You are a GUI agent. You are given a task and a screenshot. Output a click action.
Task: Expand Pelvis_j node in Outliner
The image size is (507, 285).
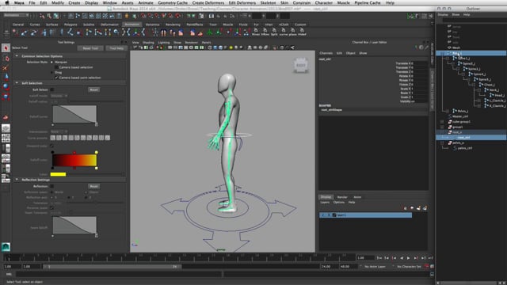448,111
